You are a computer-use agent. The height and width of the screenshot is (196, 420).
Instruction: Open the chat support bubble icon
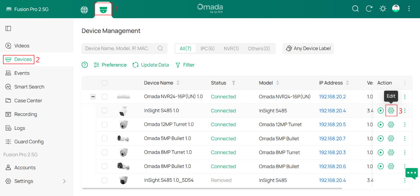[x=411, y=173]
